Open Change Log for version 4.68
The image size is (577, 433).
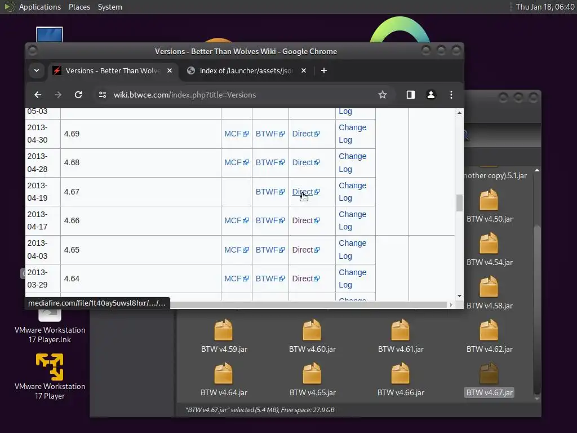[352, 163]
